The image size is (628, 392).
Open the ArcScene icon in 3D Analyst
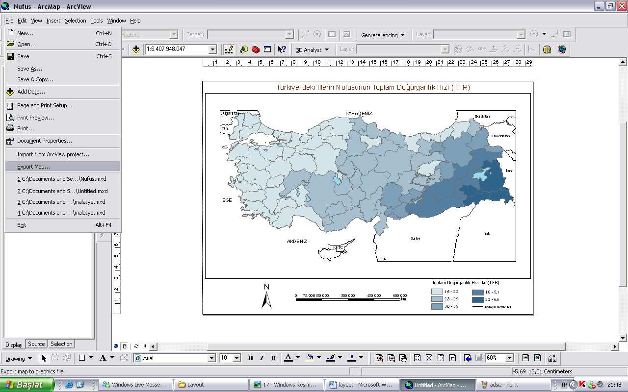[x=547, y=49]
